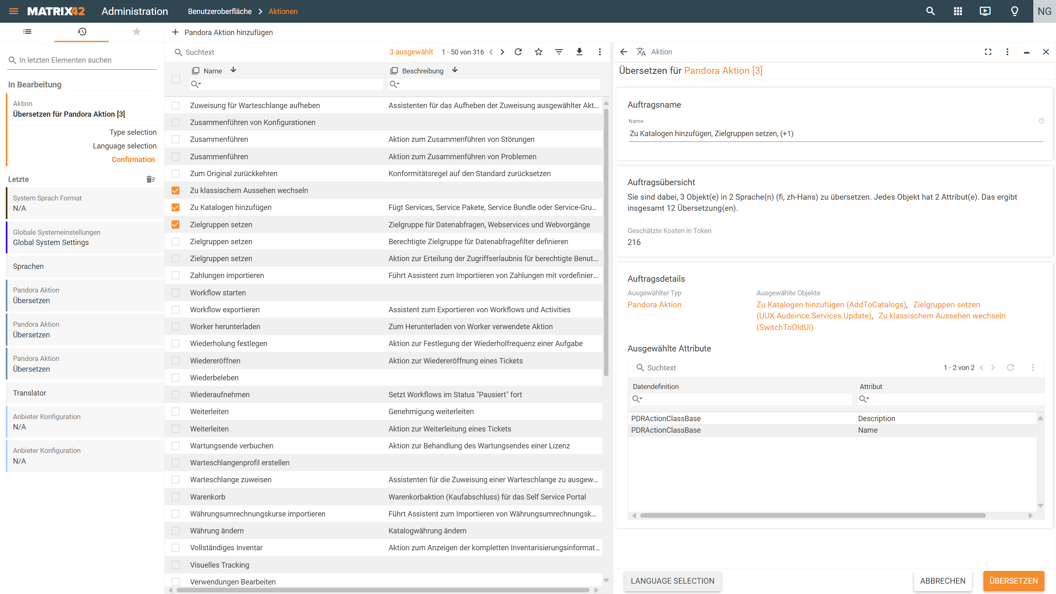This screenshot has width=1056, height=594.
Task: Check Warenkorb row checkbox
Action: pos(176,497)
